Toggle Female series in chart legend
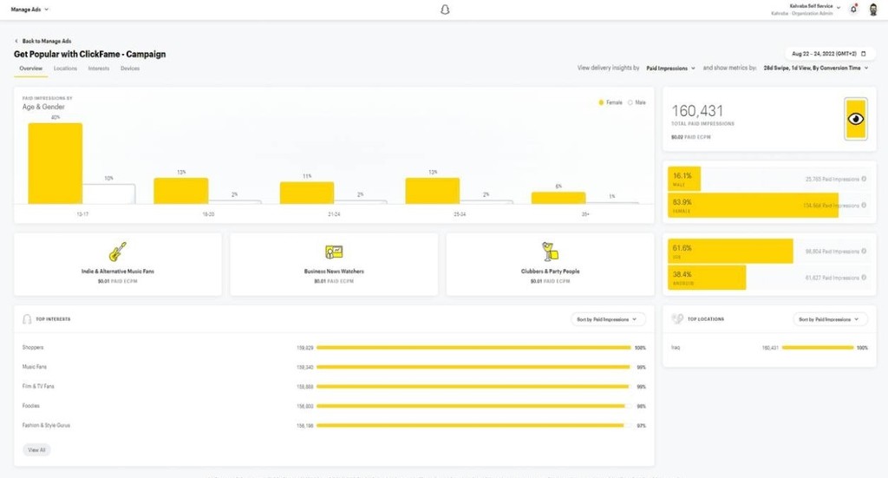The width and height of the screenshot is (888, 478). (x=610, y=102)
